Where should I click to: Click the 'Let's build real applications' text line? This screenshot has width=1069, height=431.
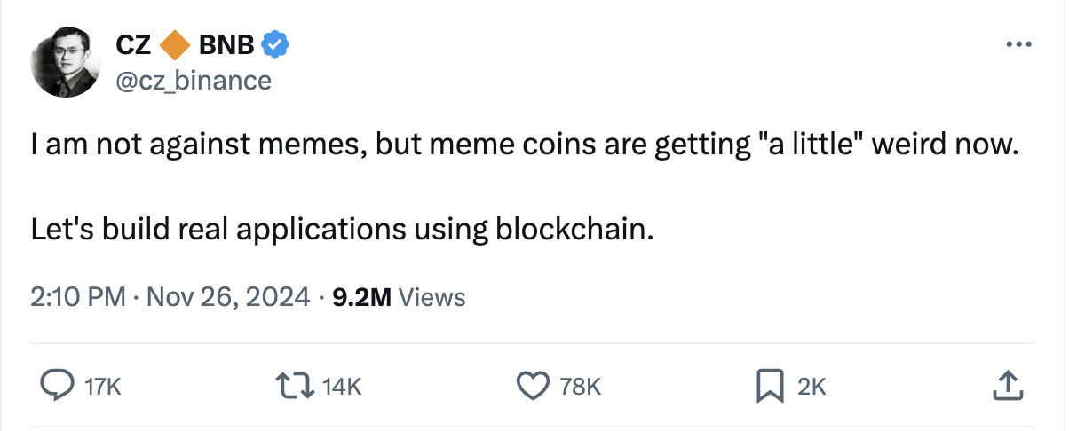tap(343, 230)
